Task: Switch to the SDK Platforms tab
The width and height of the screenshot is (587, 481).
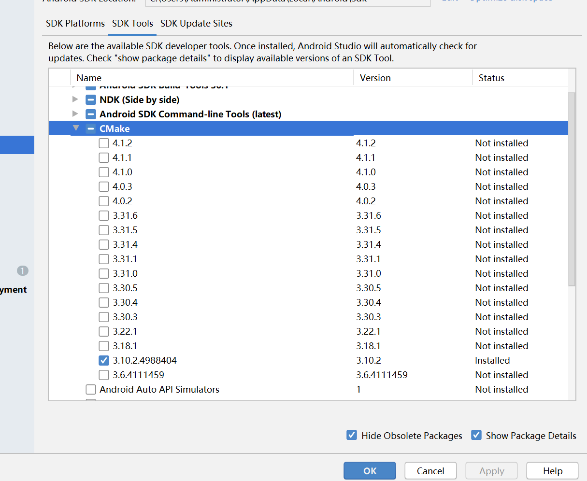Action: (75, 23)
